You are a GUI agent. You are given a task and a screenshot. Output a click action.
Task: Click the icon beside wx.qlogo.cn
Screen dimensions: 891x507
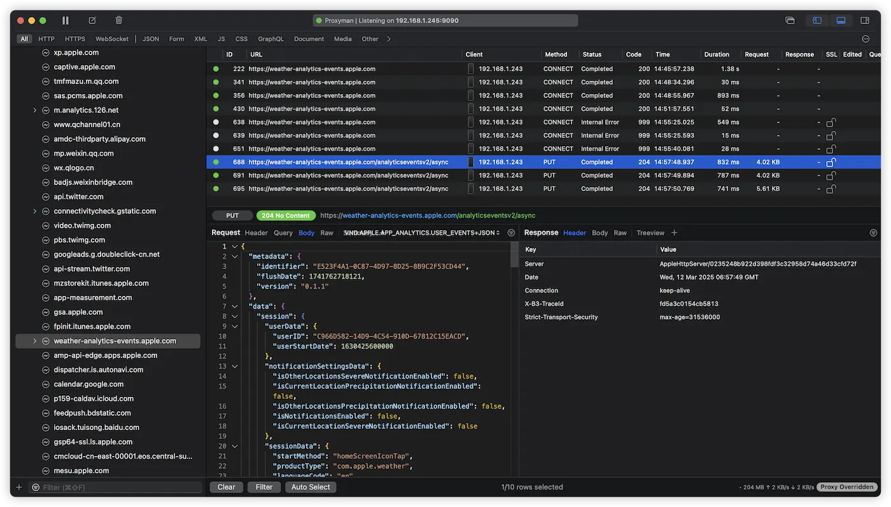click(x=46, y=168)
